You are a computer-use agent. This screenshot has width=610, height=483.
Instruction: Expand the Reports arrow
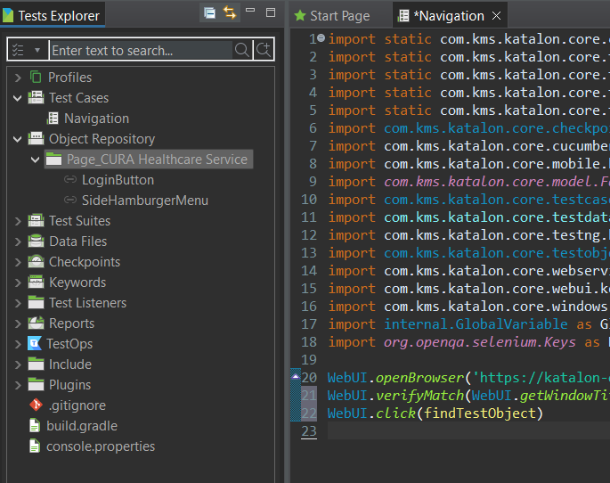[18, 323]
